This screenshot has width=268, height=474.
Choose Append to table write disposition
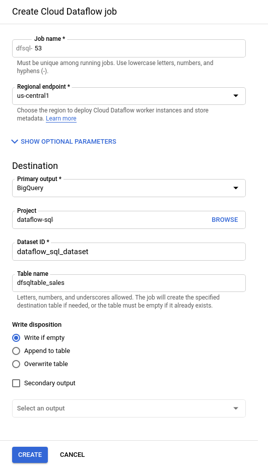tap(16, 350)
